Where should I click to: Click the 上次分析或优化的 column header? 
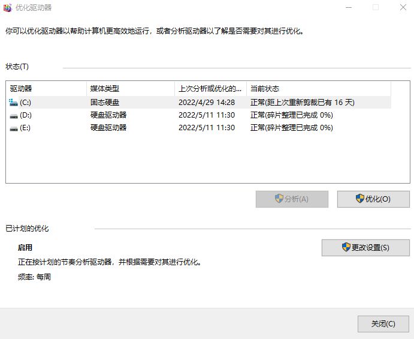(210, 89)
